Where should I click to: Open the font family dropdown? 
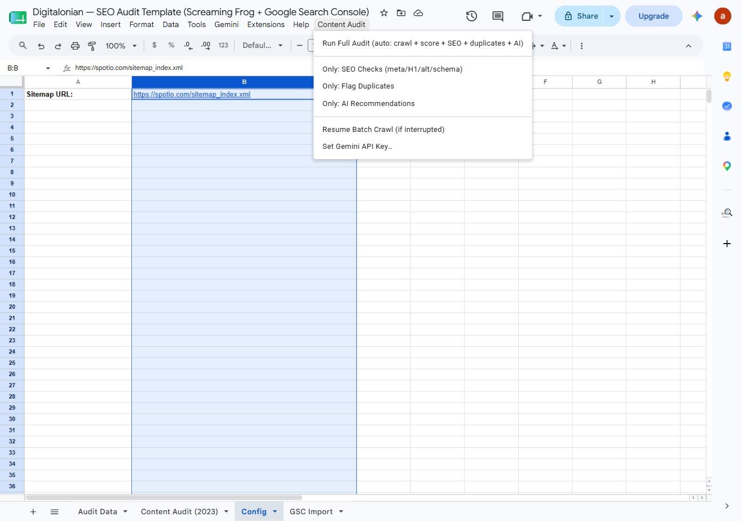pyautogui.click(x=262, y=46)
